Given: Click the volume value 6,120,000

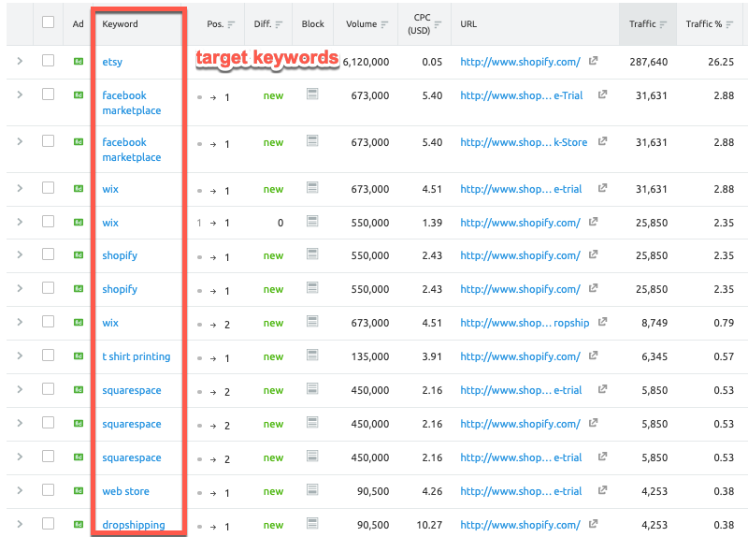Looking at the screenshot, I should point(366,62).
